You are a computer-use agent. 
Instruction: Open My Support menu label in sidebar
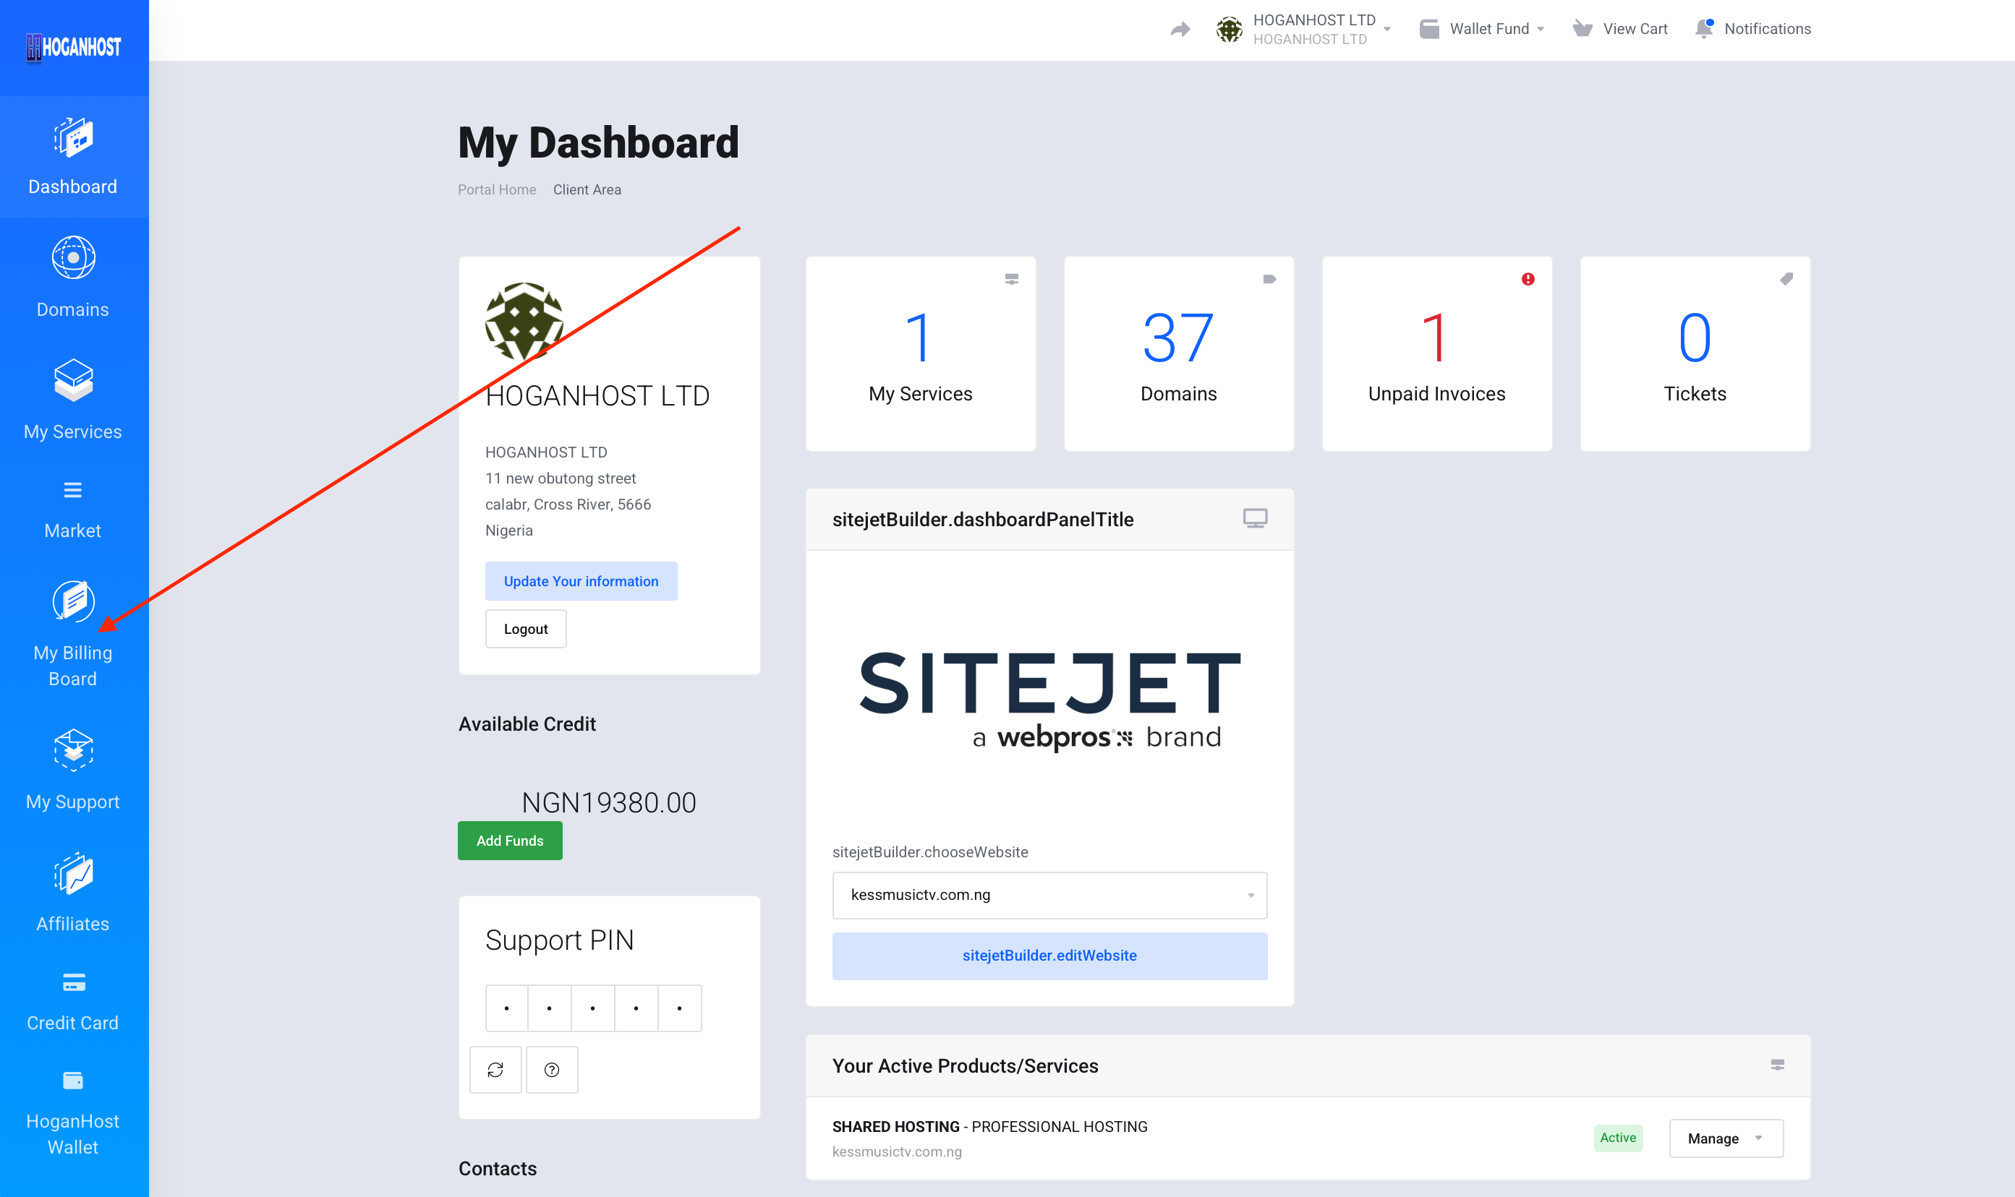point(72,802)
